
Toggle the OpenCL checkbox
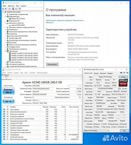click(x=94, y=124)
